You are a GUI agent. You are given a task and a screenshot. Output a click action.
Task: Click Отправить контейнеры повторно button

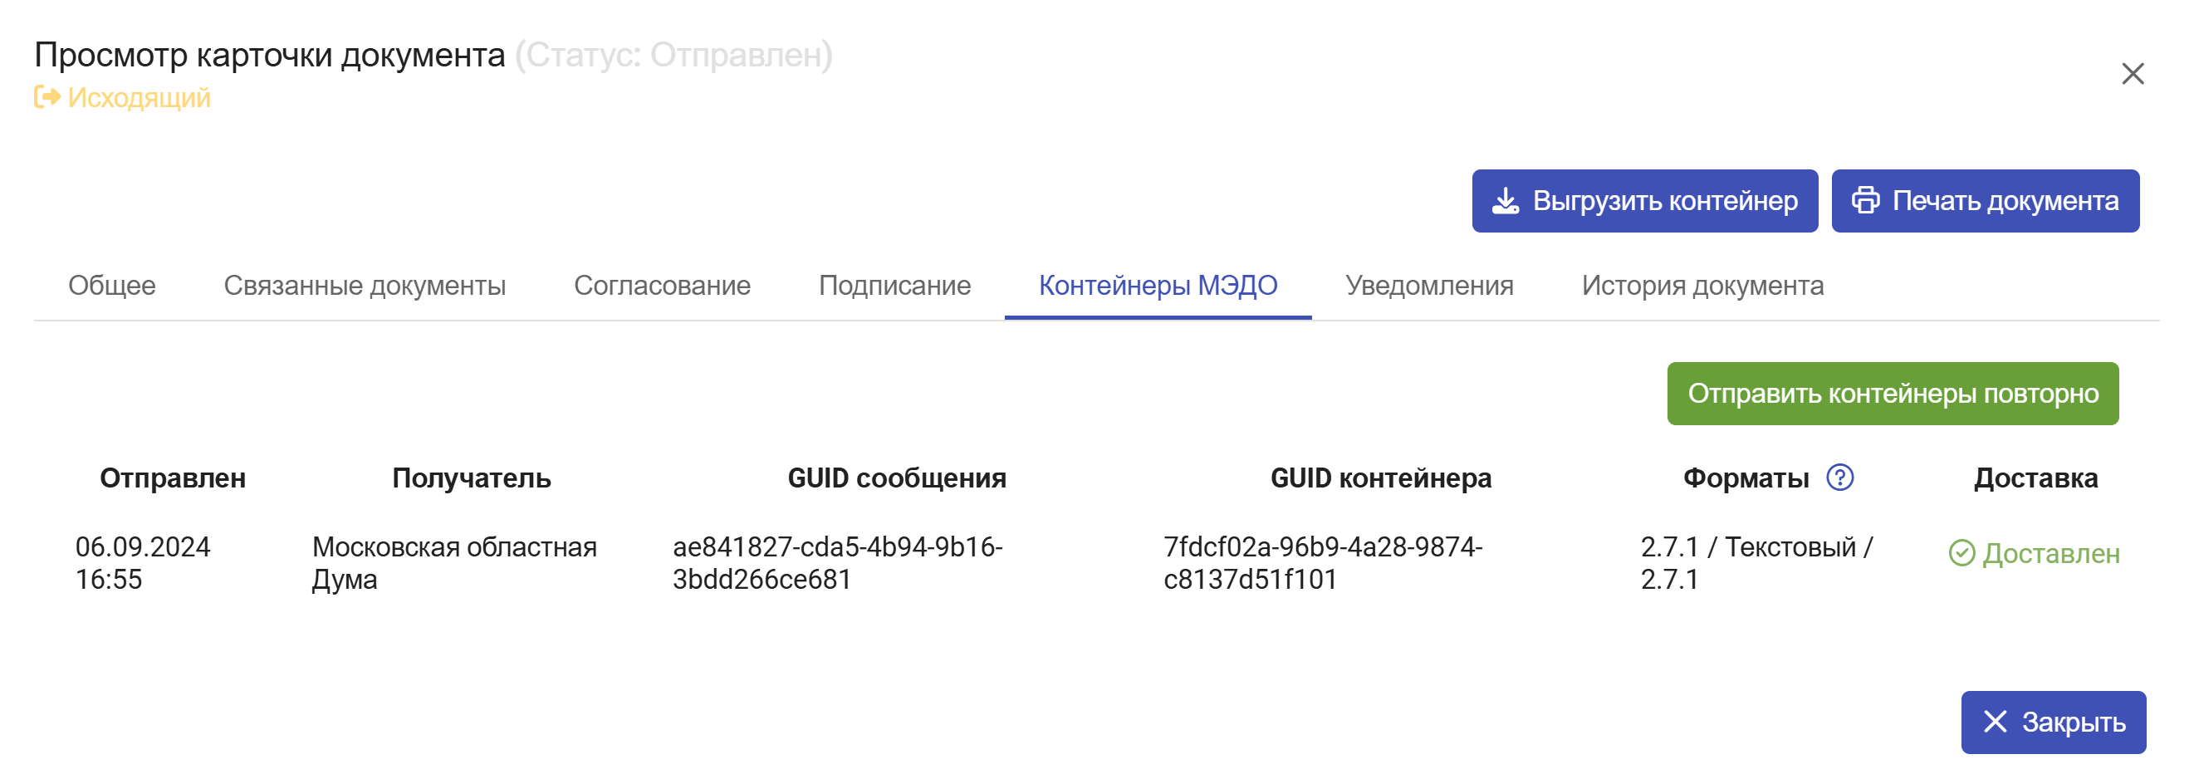tap(1893, 394)
